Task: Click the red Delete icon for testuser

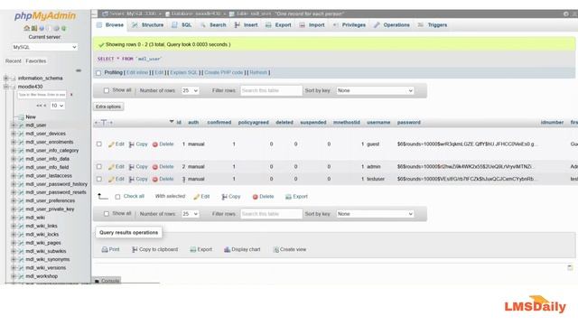Action: [155, 180]
